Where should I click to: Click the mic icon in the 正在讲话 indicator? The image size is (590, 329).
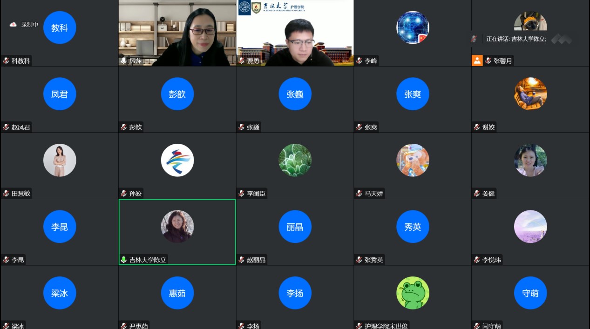[x=474, y=39]
